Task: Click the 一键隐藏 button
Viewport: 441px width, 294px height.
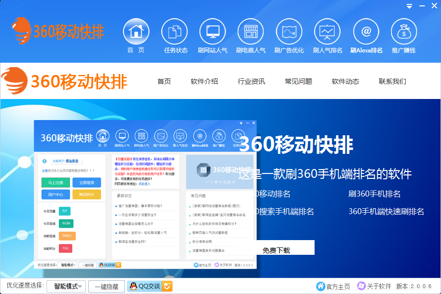Action: pyautogui.click(x=107, y=286)
